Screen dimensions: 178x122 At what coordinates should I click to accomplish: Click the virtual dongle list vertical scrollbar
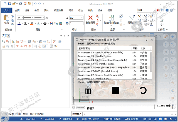coord(151,62)
